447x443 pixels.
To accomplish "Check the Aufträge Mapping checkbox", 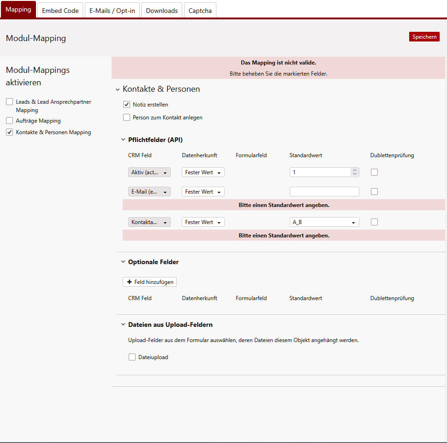I will click(x=10, y=121).
